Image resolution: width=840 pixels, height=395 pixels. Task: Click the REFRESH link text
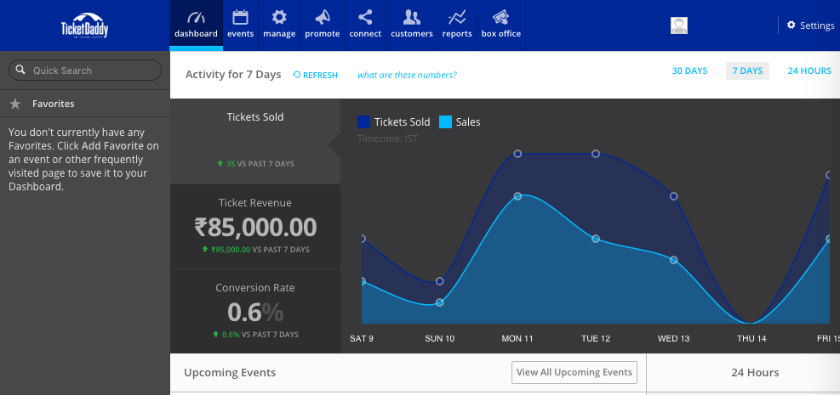tap(320, 76)
